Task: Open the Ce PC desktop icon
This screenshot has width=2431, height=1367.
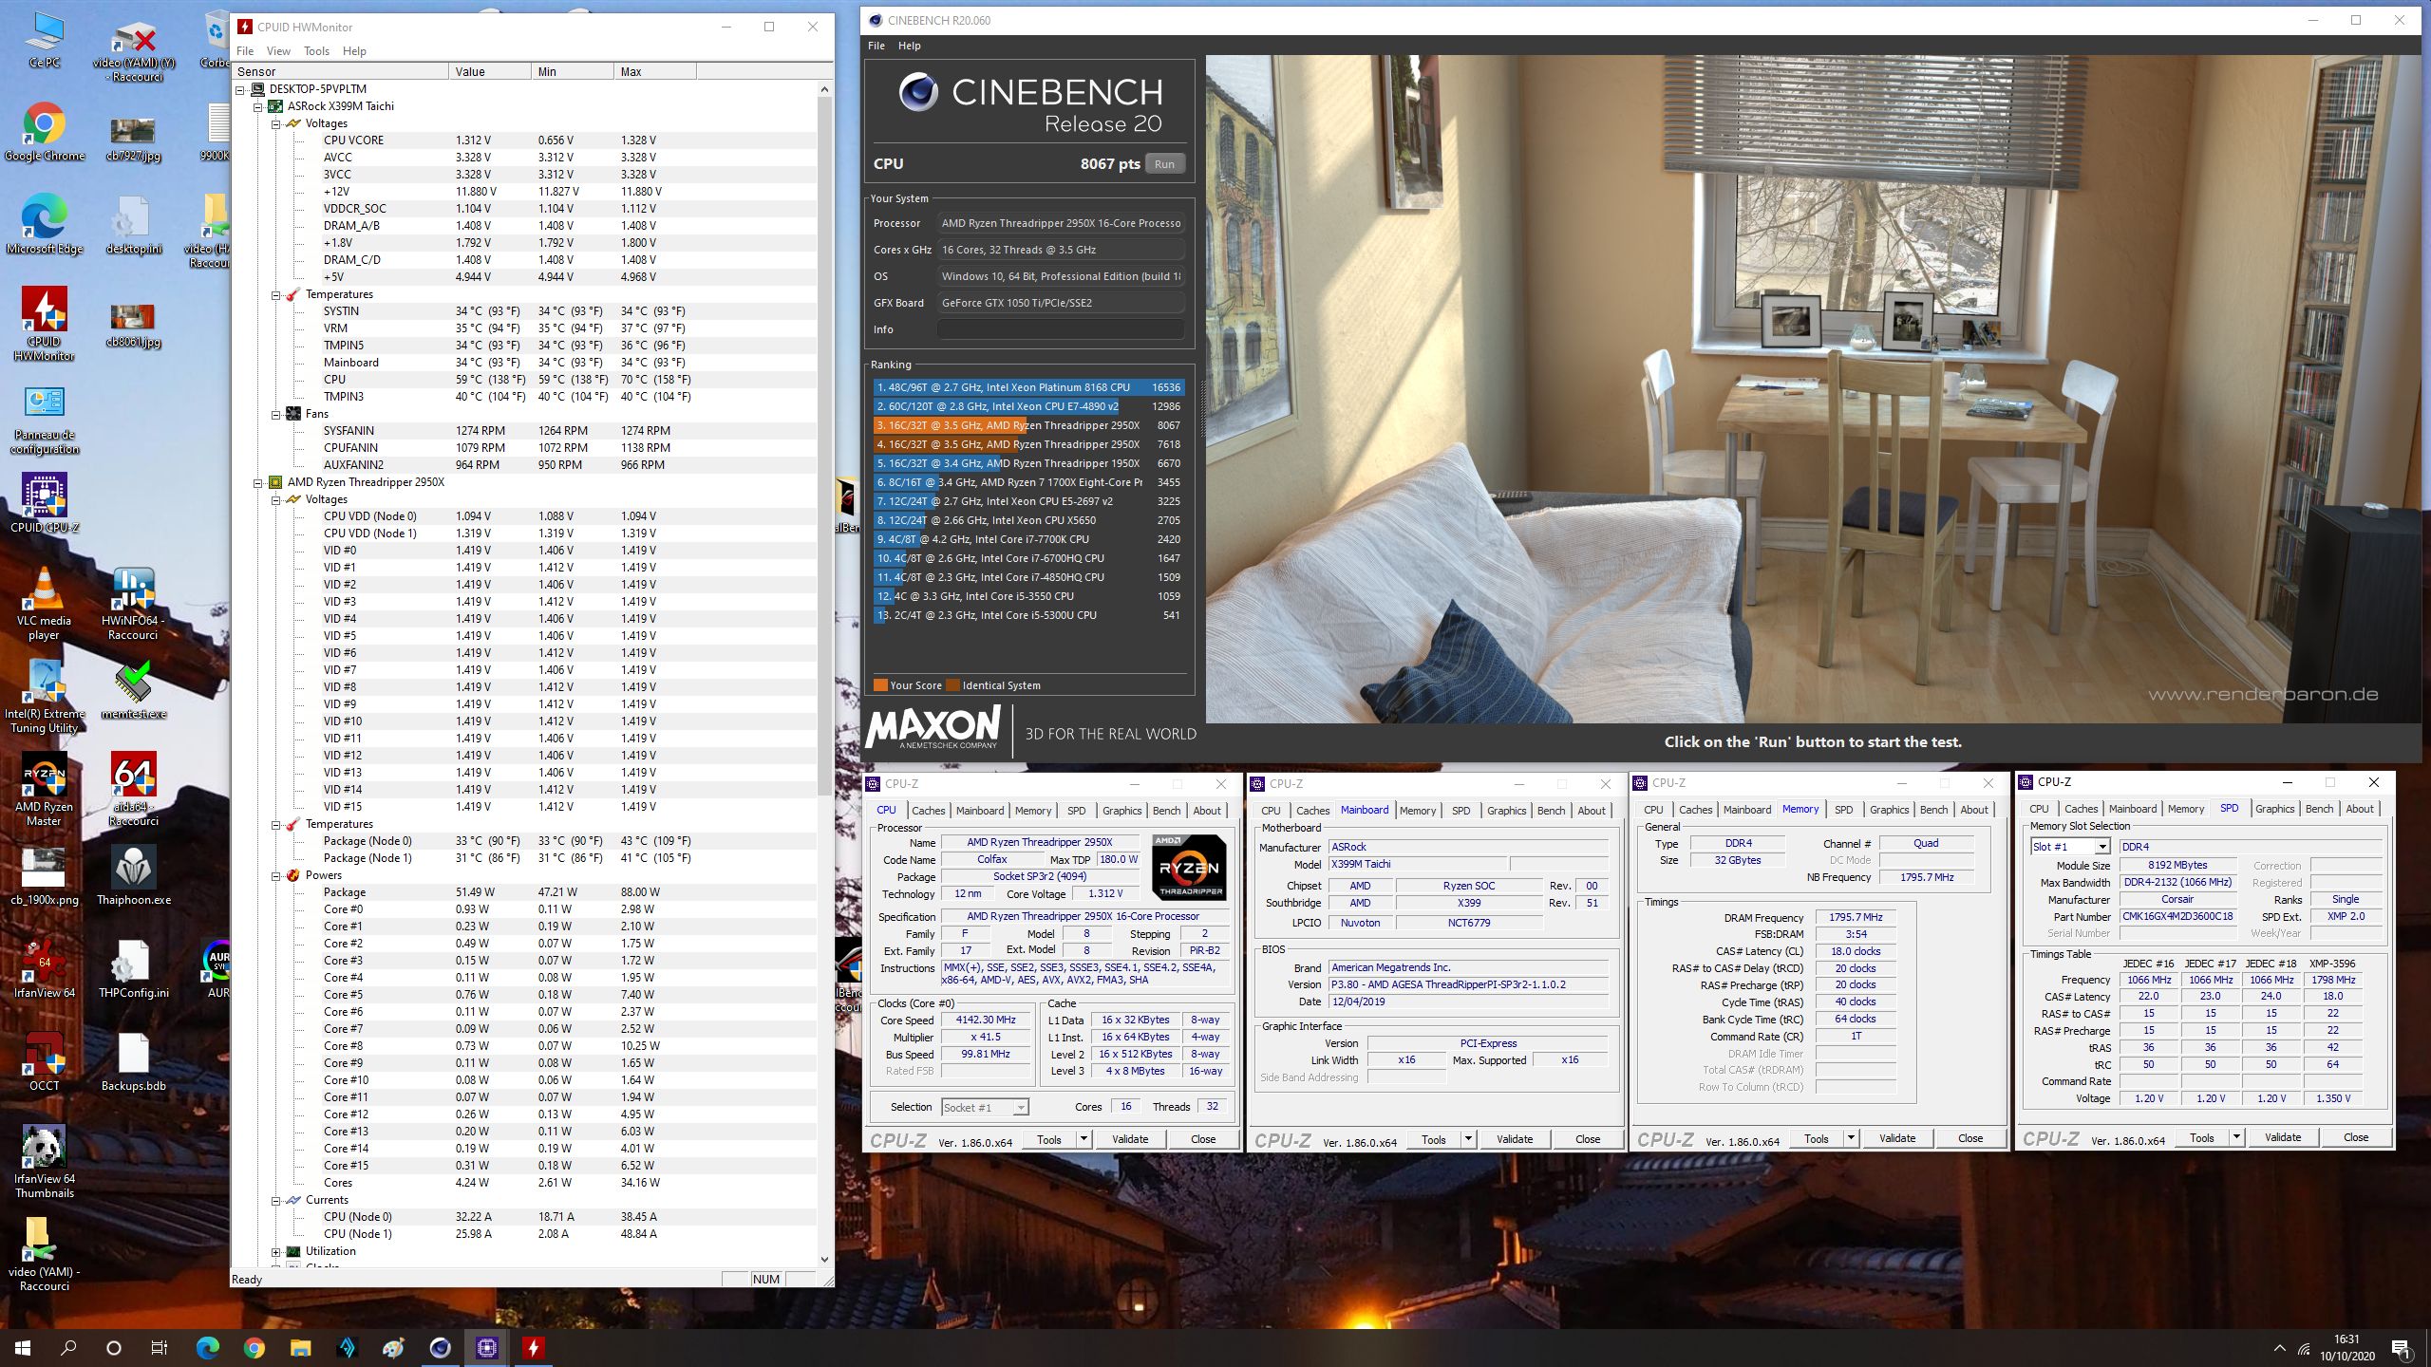Action: point(44,42)
